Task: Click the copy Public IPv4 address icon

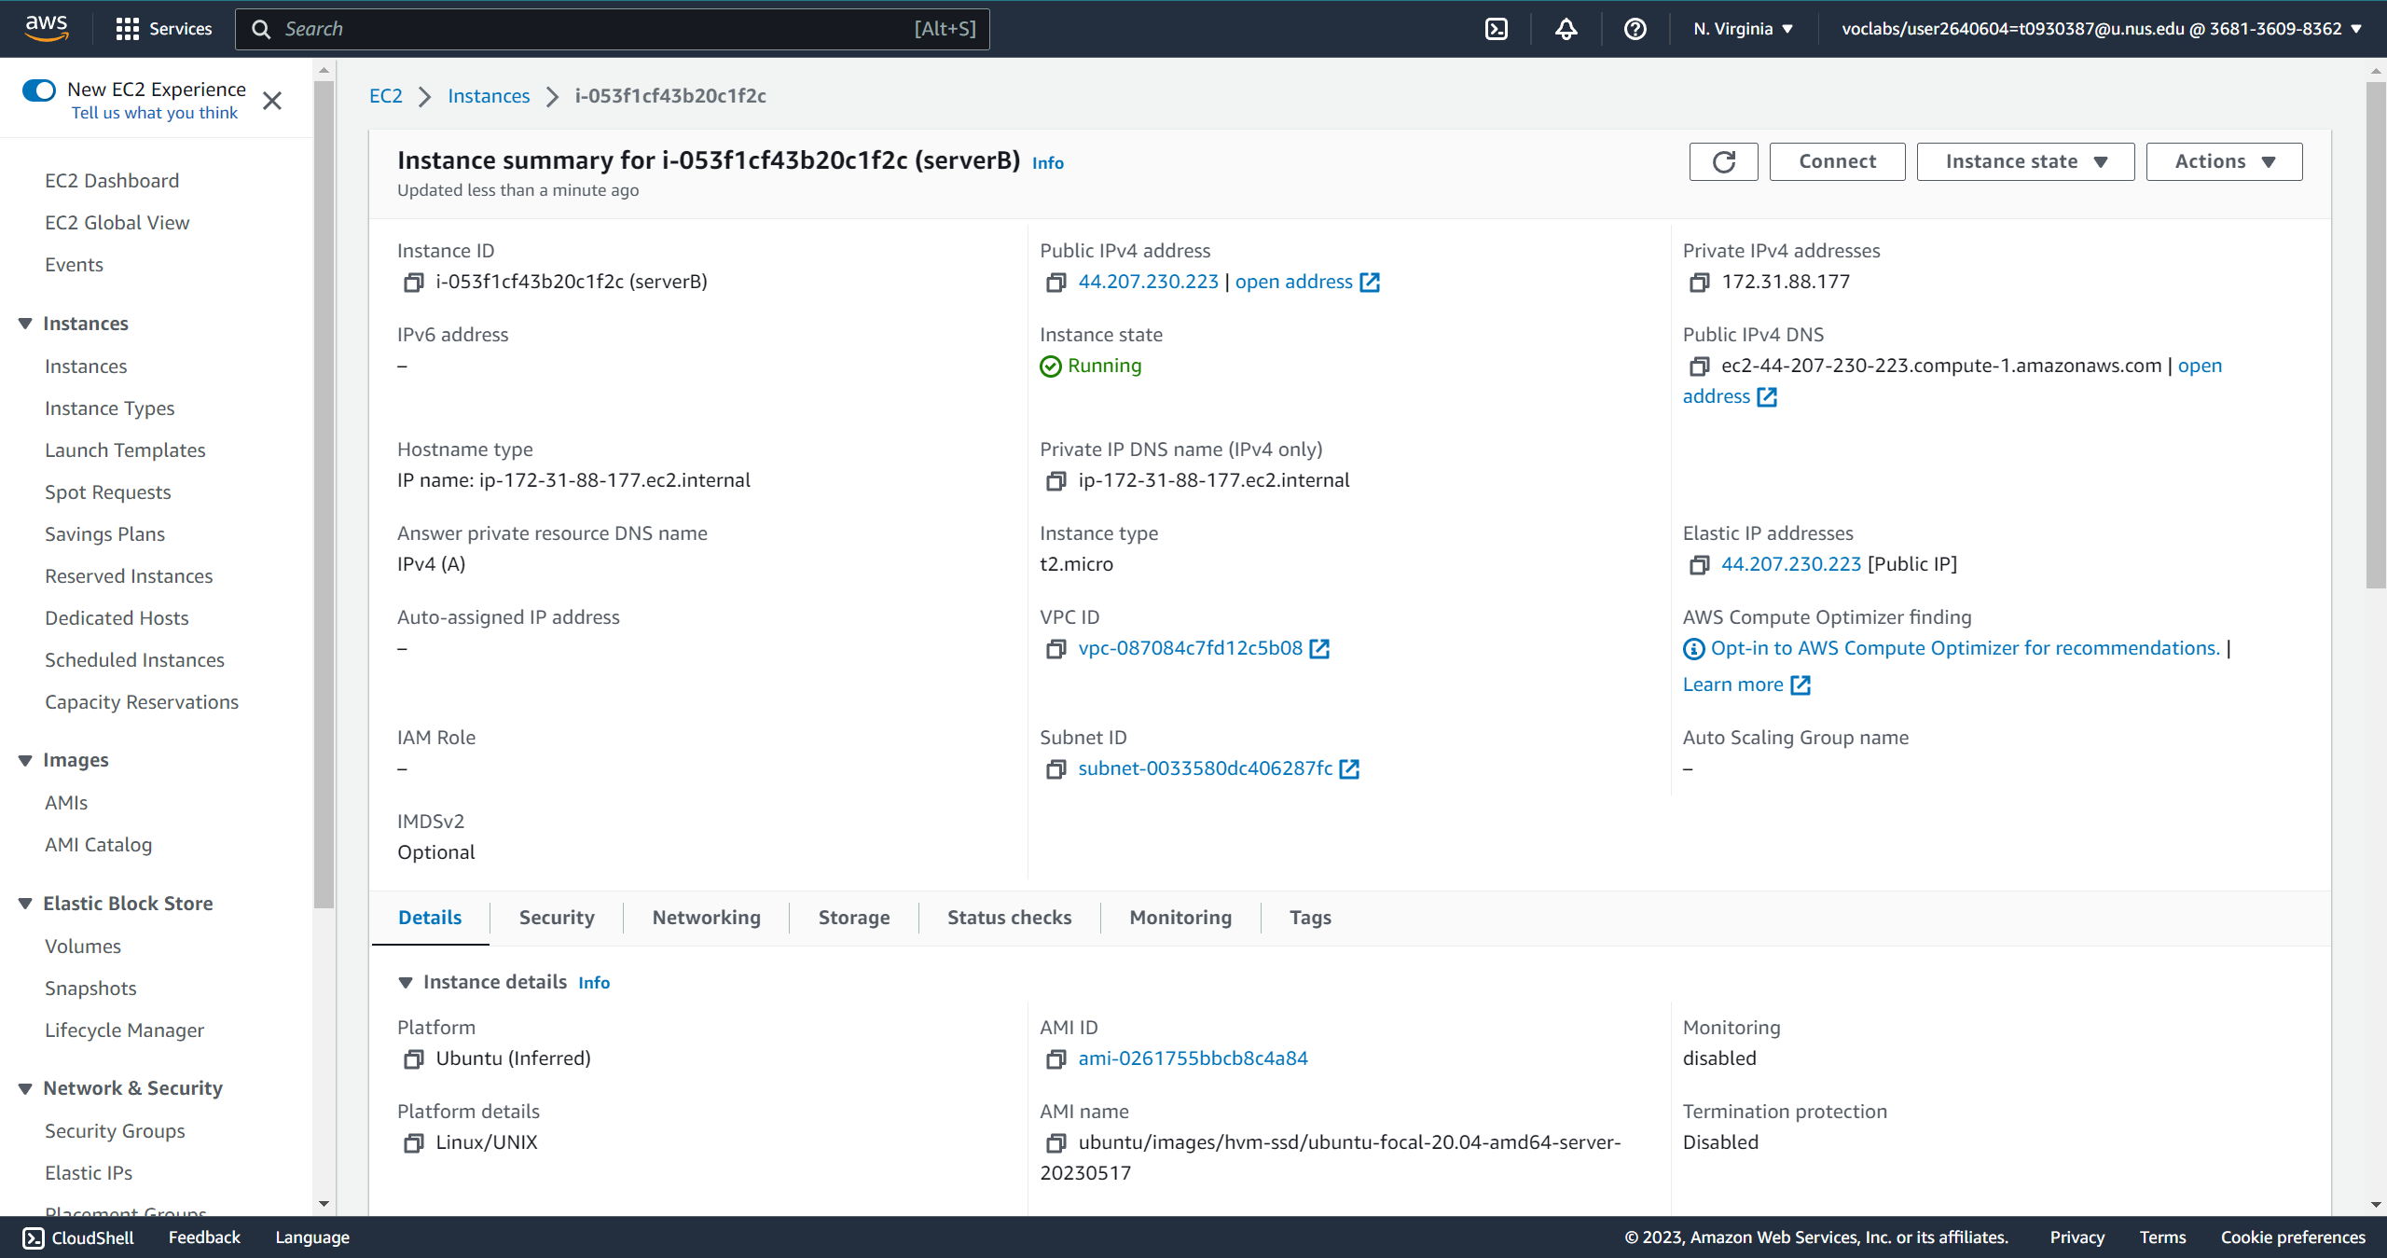Action: click(1053, 281)
